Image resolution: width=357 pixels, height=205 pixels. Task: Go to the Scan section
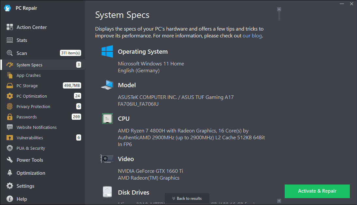43,53
